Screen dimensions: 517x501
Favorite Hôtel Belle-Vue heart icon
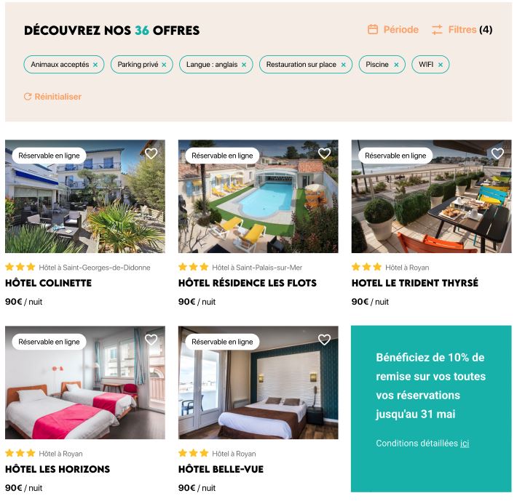[x=325, y=340]
